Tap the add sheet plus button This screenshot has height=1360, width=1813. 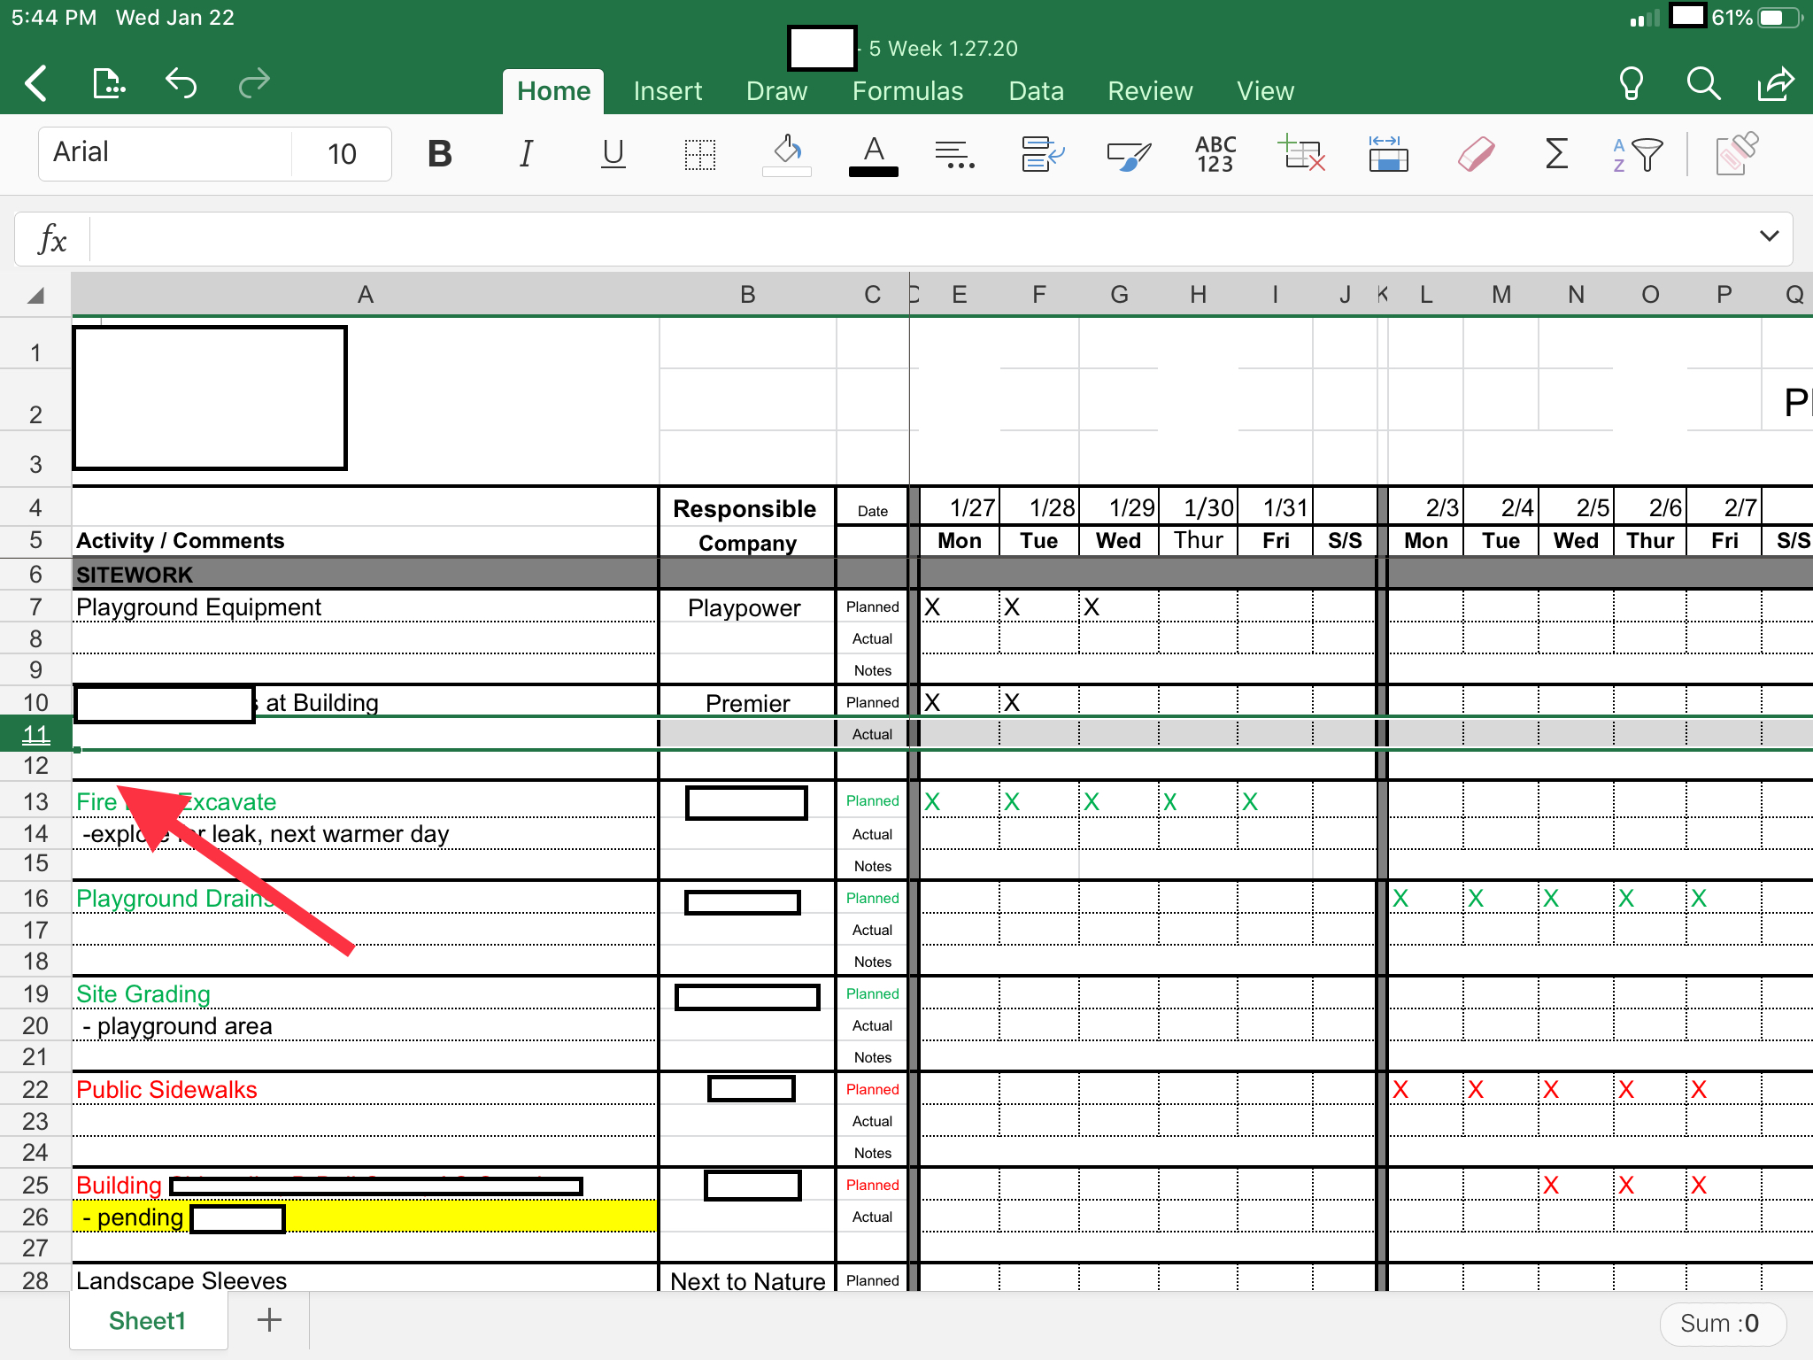(x=269, y=1320)
